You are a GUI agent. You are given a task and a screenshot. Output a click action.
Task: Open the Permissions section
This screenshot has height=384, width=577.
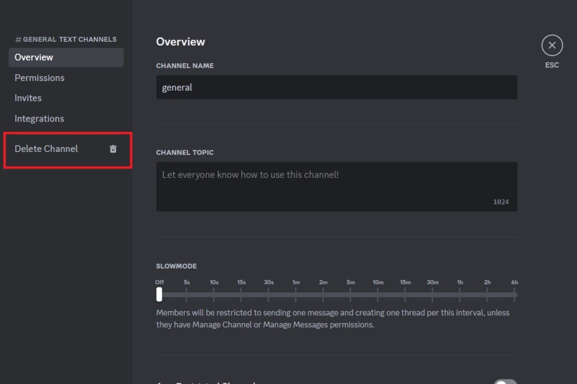[39, 78]
